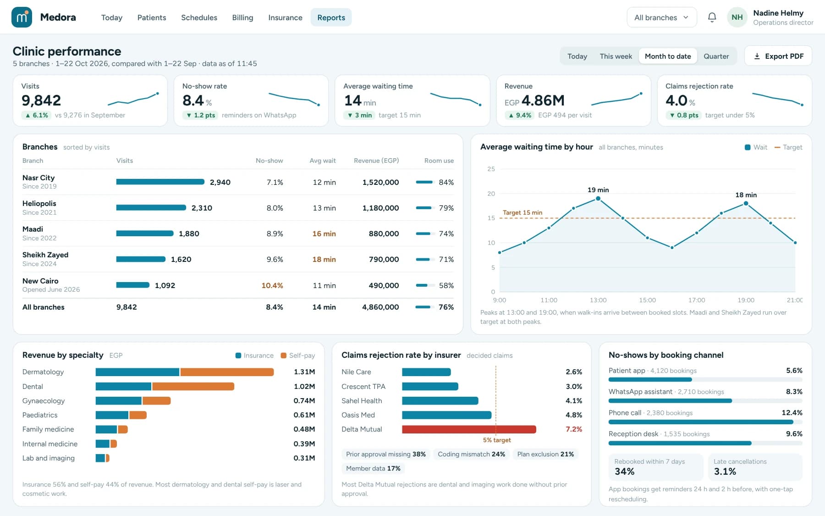Viewport: 825px width, 516px height.
Task: Open the New Cairo branch row
Action: [238, 285]
